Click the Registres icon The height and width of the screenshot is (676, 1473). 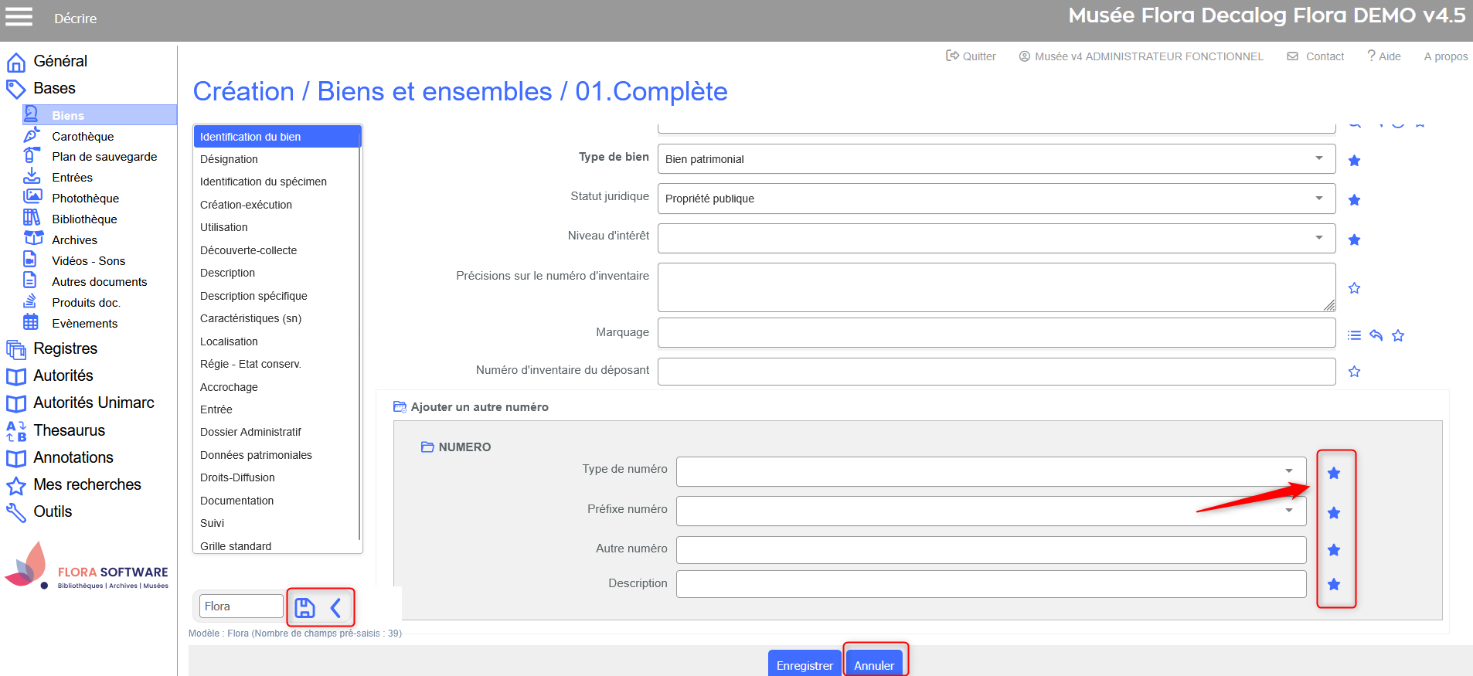[16, 349]
